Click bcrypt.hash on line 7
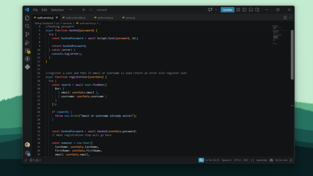This screenshot has width=313, height=176. pos(106,38)
